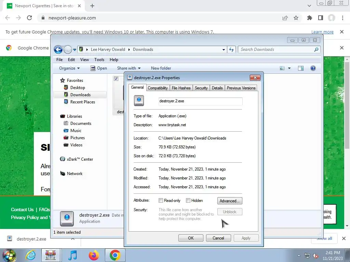This screenshot has height=262, width=350.
Task: Click the Explorer back navigation arrow
Action: pos(58,49)
